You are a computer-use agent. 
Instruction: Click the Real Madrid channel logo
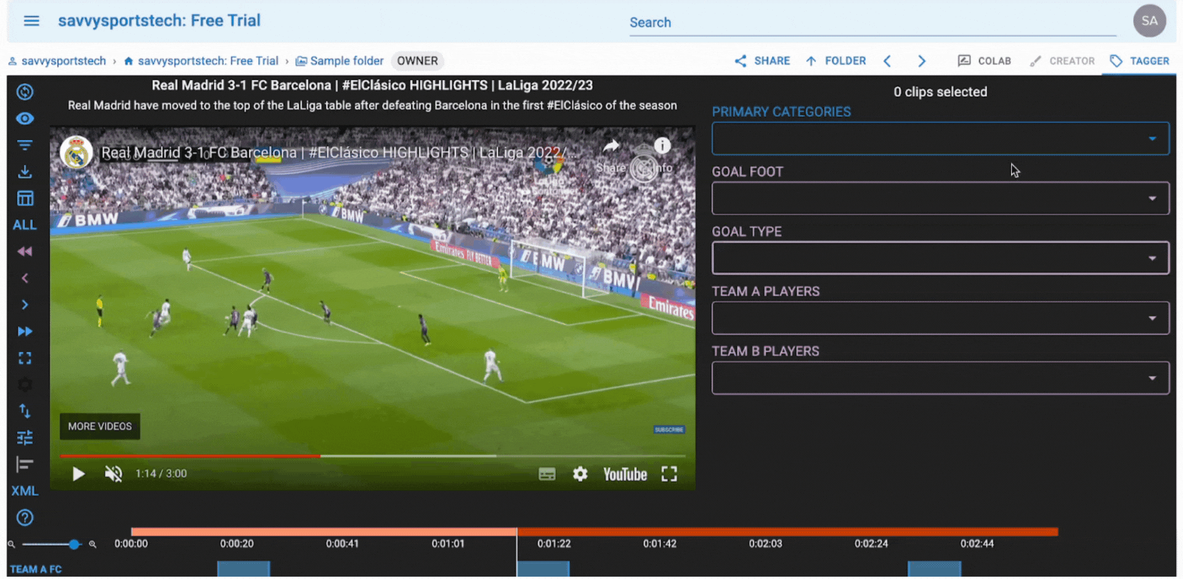[x=76, y=152]
